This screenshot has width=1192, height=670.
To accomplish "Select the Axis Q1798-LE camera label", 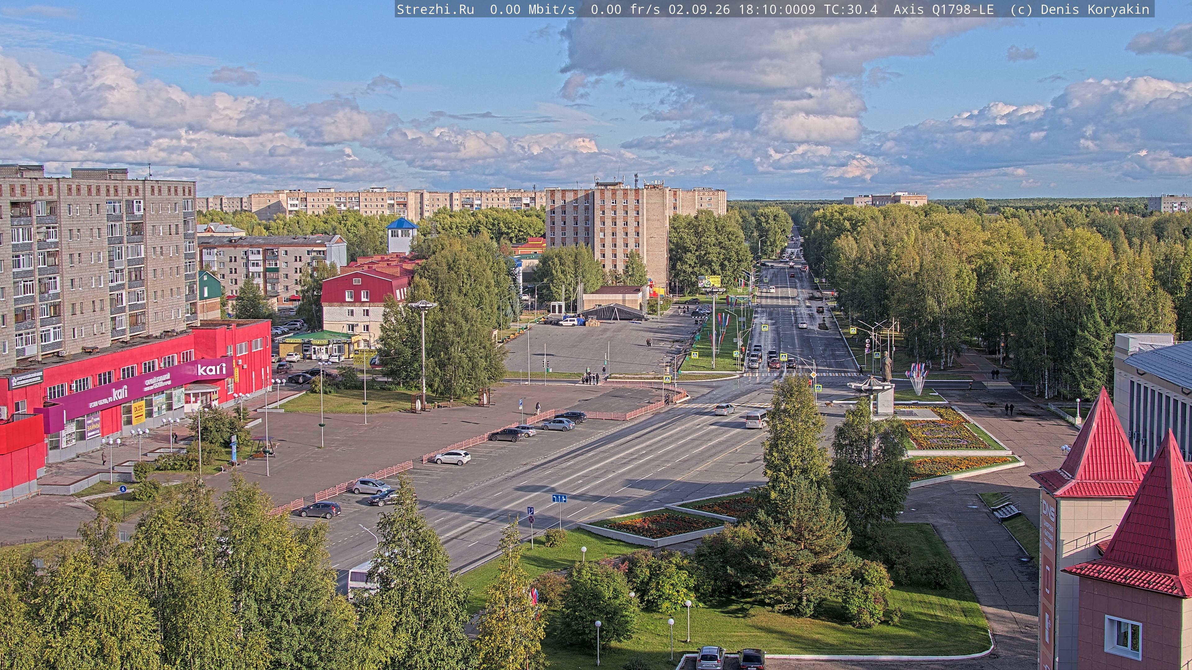I will [x=944, y=9].
